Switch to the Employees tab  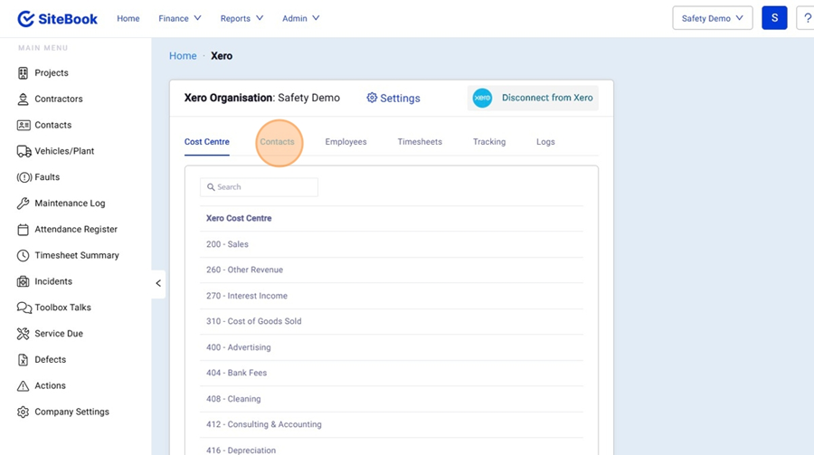click(345, 142)
